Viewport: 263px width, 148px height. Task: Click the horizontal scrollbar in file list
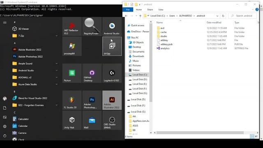point(200,133)
